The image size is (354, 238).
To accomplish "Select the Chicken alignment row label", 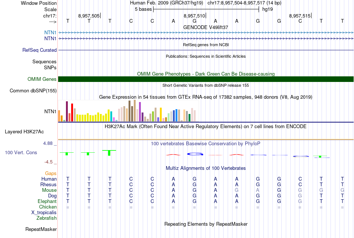I will [x=48, y=207].
